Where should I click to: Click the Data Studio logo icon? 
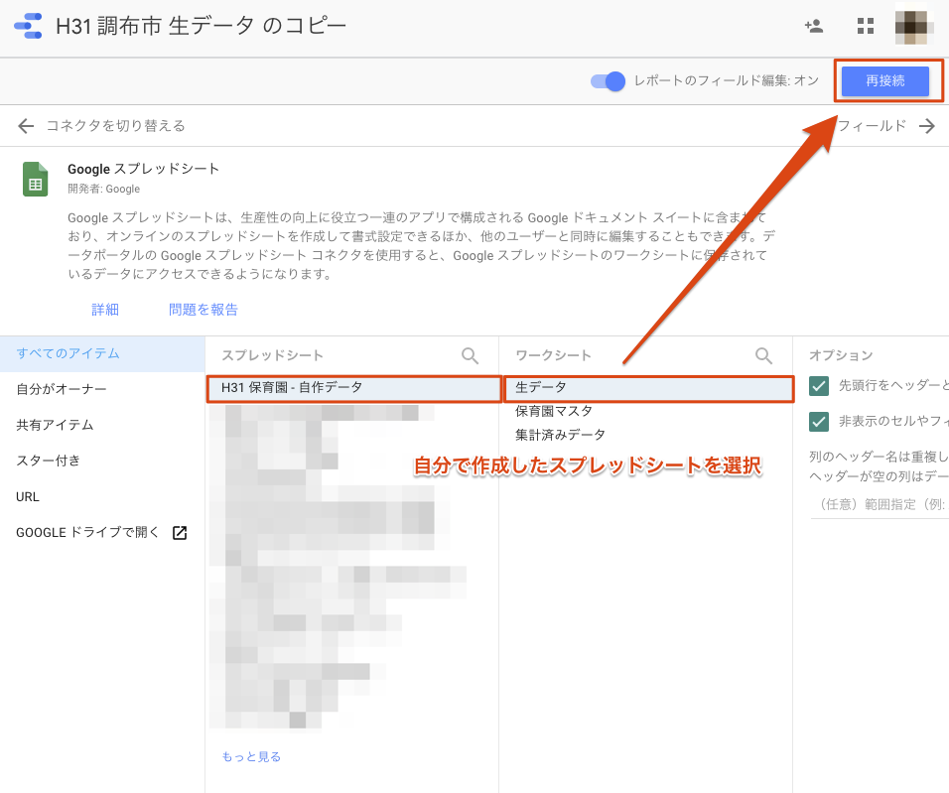point(28,26)
